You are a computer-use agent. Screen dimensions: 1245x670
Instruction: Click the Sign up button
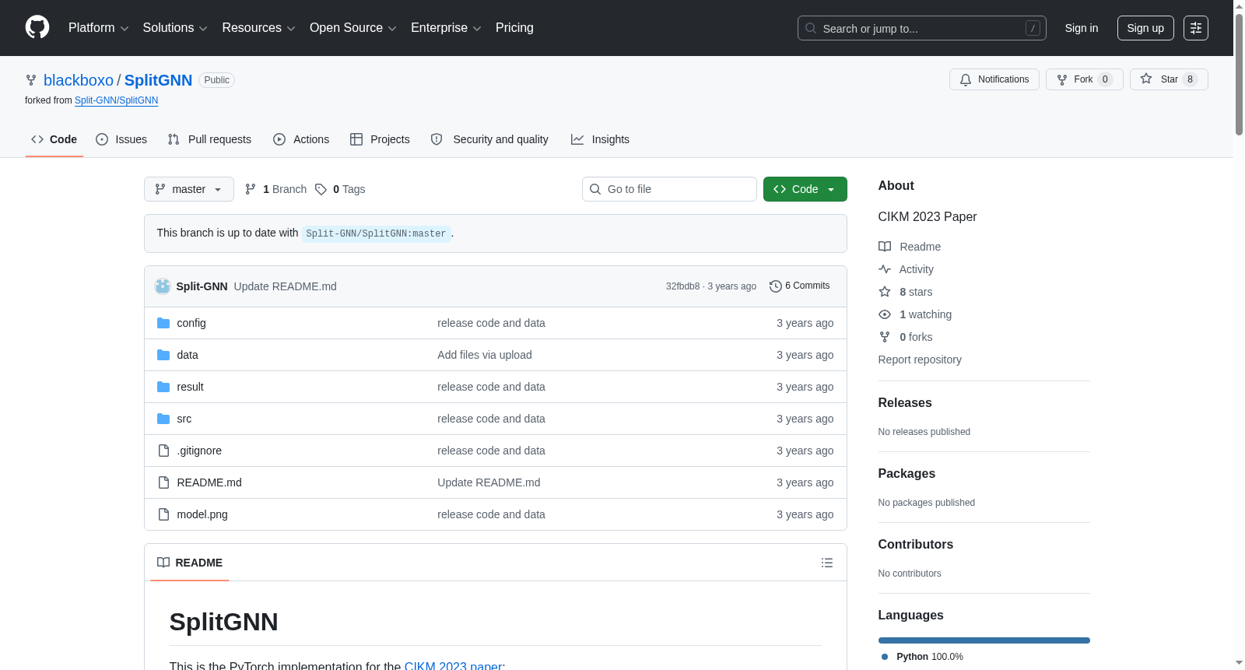click(1145, 28)
